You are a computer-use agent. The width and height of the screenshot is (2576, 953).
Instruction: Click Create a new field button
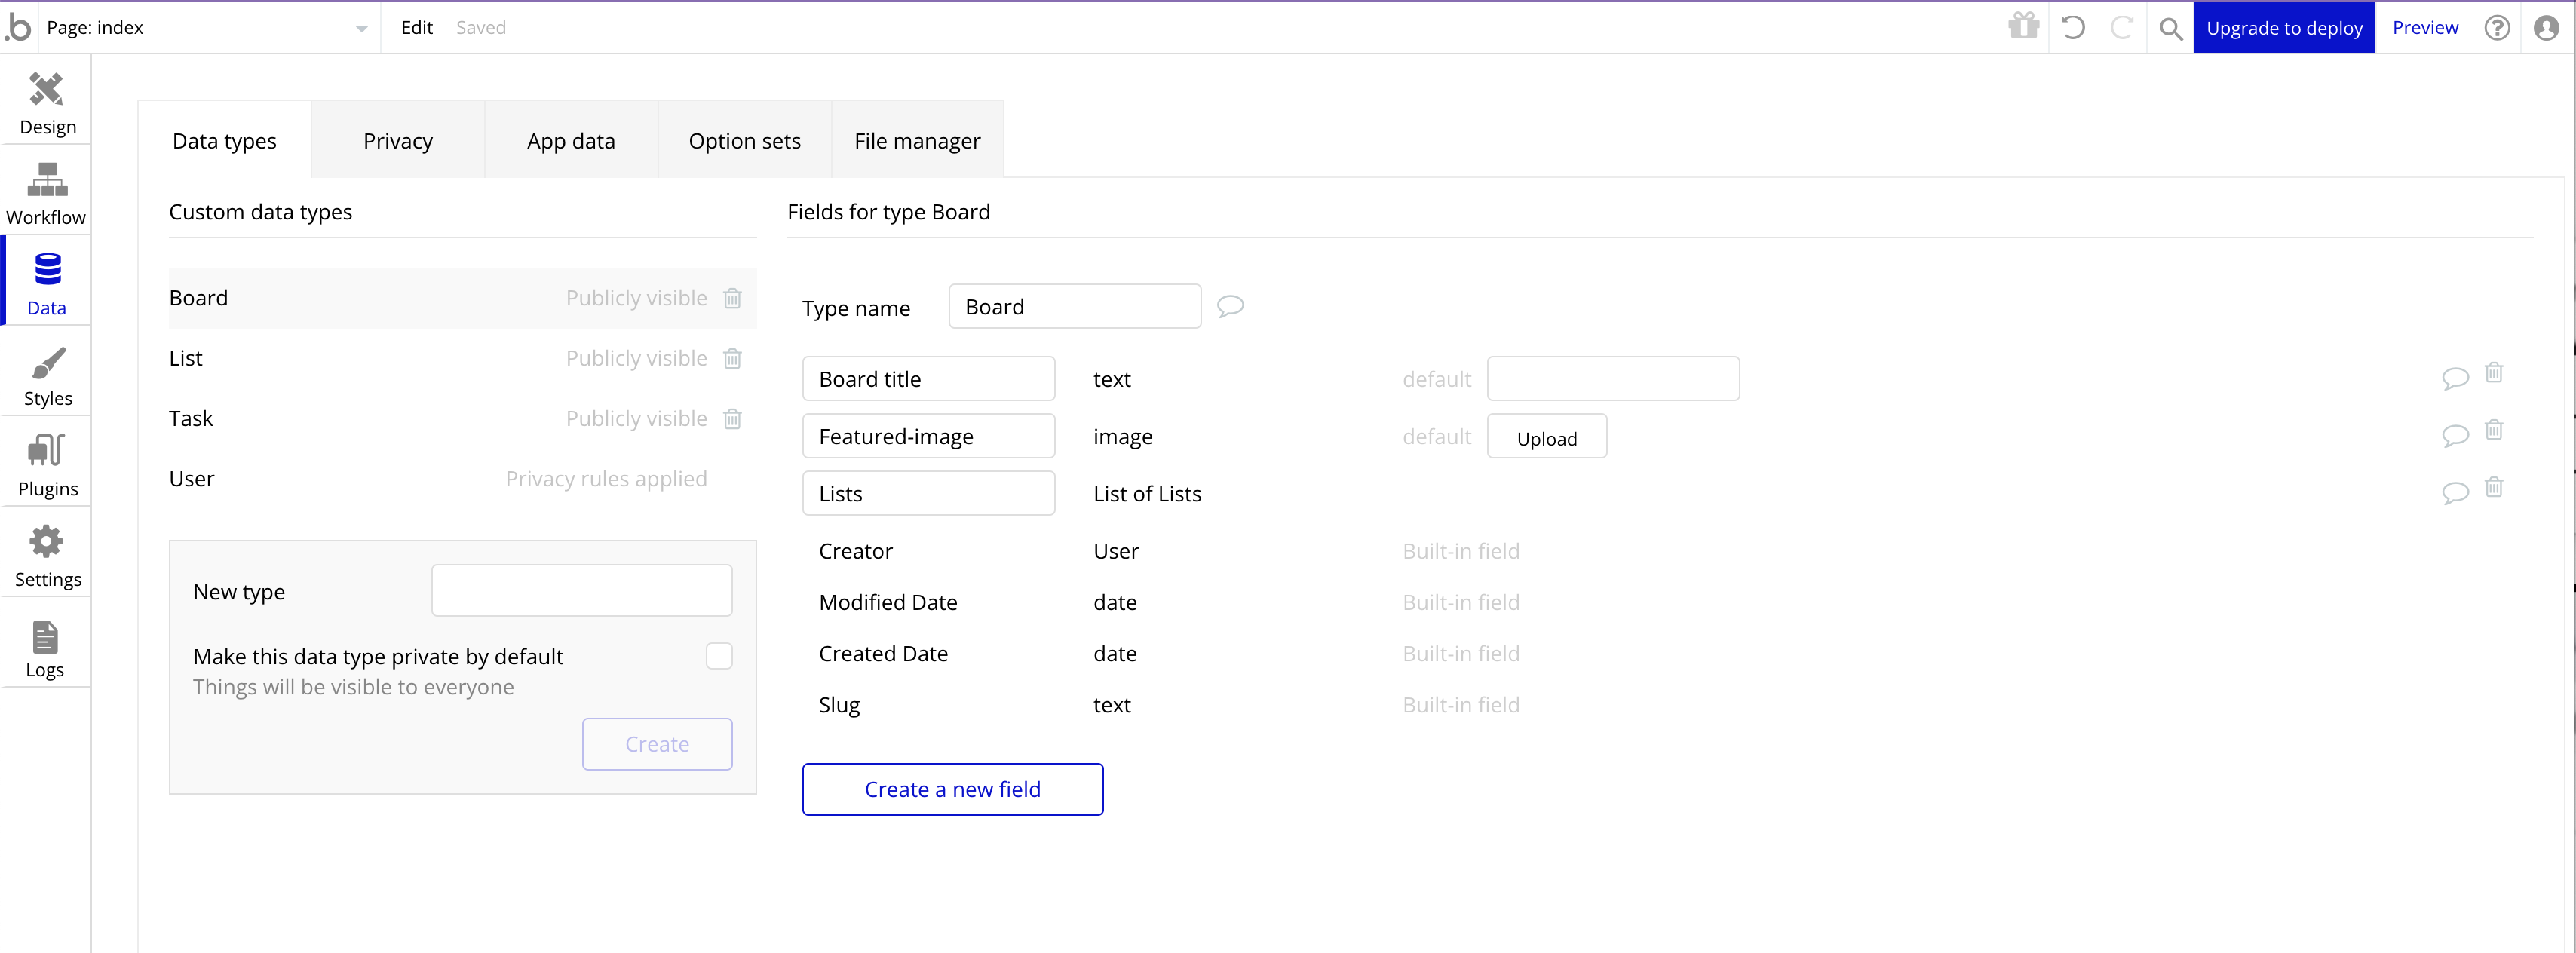point(951,789)
